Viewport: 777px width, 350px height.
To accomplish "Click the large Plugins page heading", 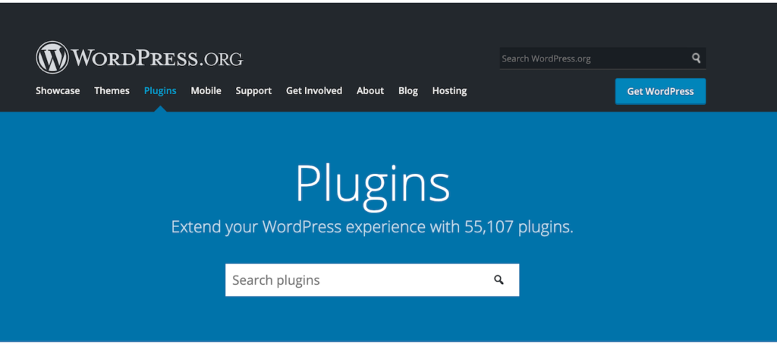I will tap(372, 183).
